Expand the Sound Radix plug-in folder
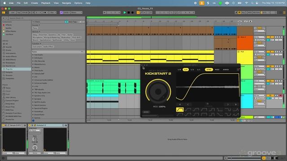The height and width of the screenshot is (161, 287). tap(33, 114)
